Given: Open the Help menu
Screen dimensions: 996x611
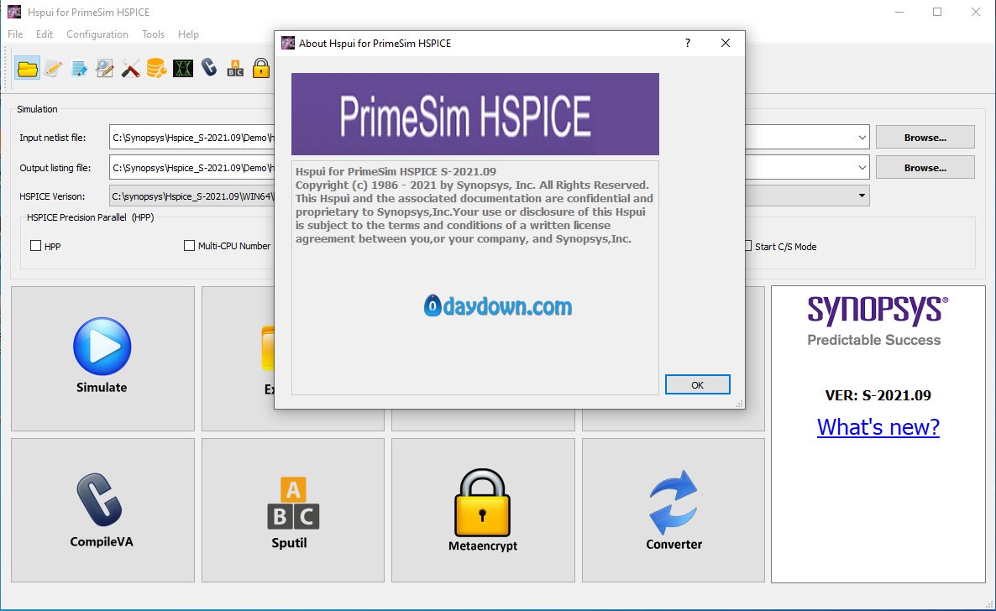Looking at the screenshot, I should (x=188, y=34).
